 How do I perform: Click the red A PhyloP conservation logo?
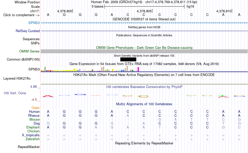coord(48,96)
